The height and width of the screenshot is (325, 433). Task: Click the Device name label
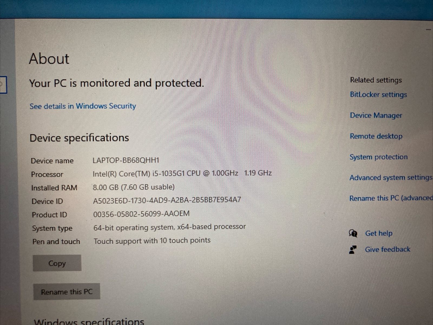click(52, 161)
